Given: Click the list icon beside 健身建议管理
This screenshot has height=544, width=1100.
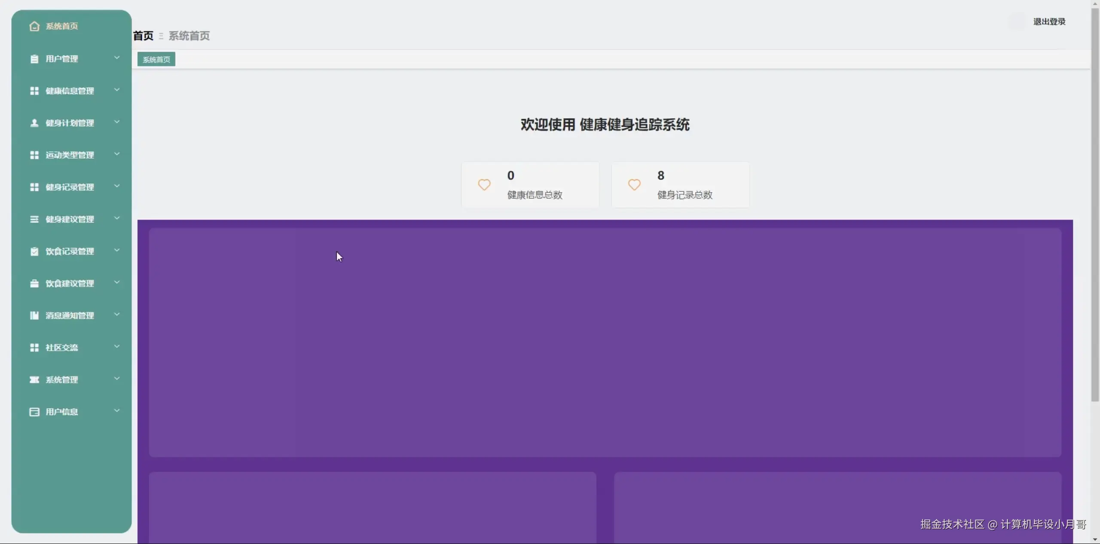Looking at the screenshot, I should (x=34, y=219).
